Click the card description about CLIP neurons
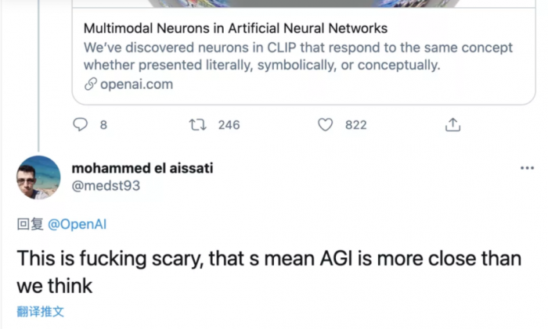This screenshot has width=548, height=329. [x=297, y=56]
